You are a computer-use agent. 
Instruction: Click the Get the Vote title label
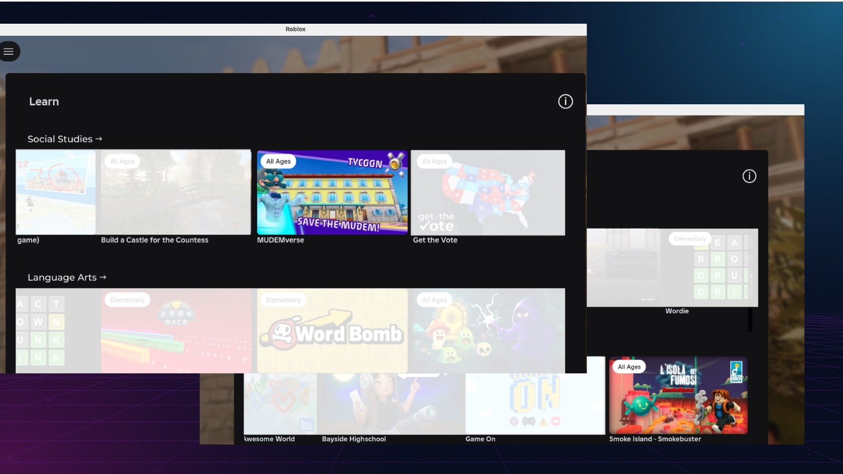point(435,240)
